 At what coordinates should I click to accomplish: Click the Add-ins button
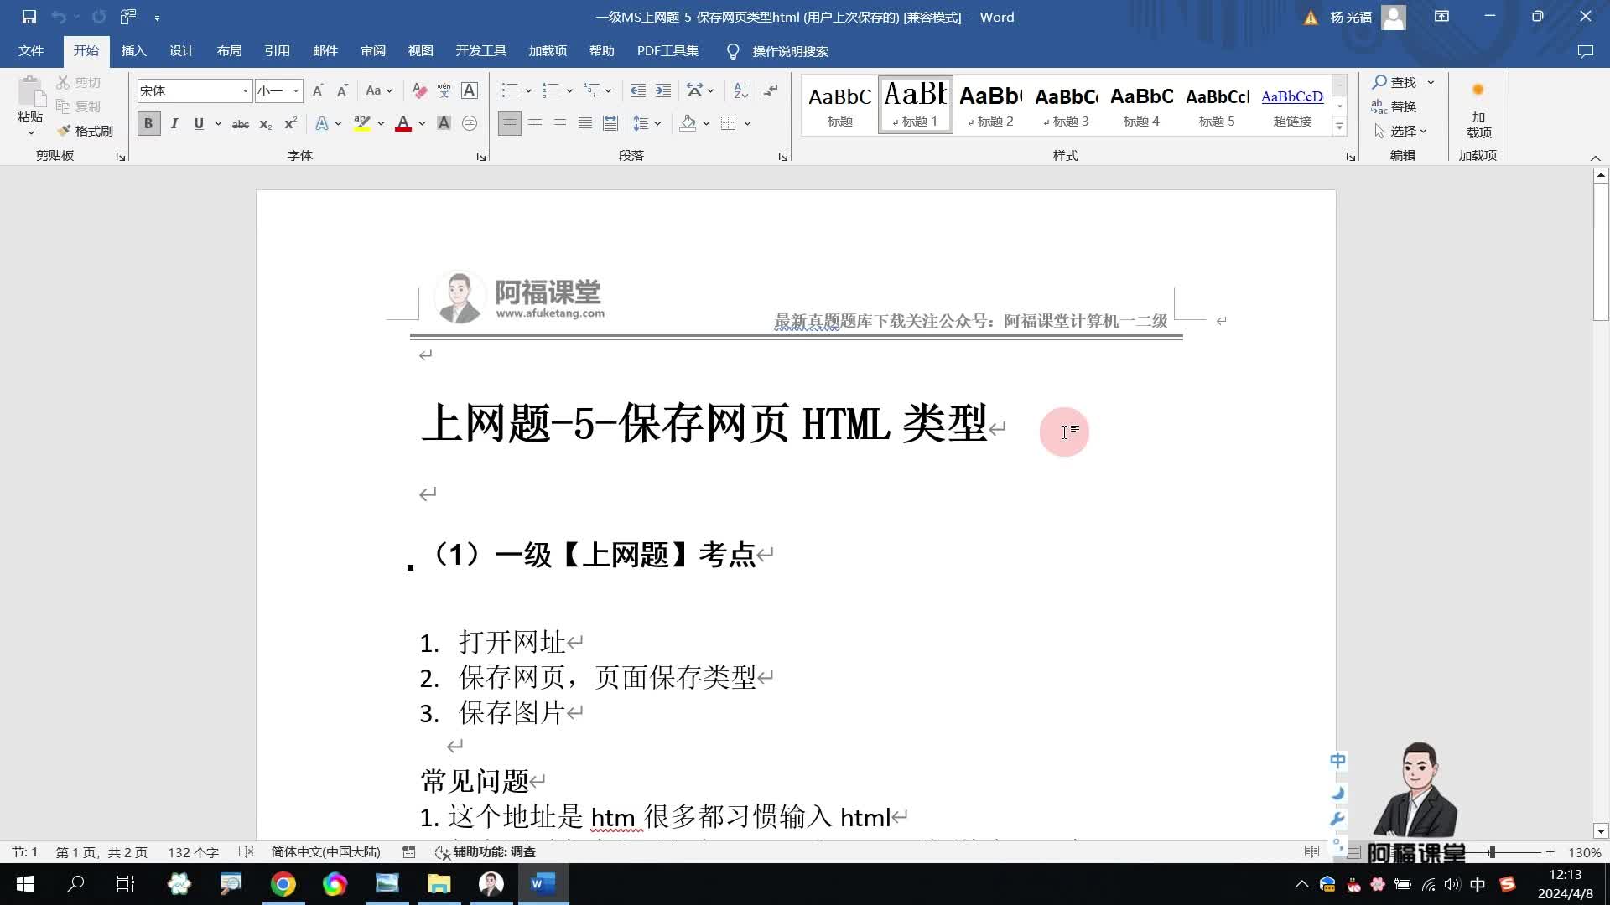(1478, 110)
